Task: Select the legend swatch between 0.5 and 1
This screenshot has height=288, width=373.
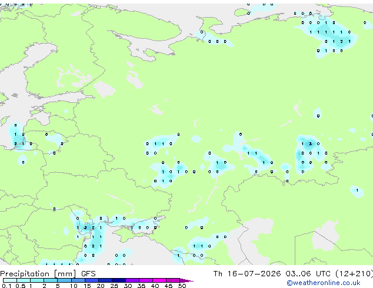Action: click(24, 280)
